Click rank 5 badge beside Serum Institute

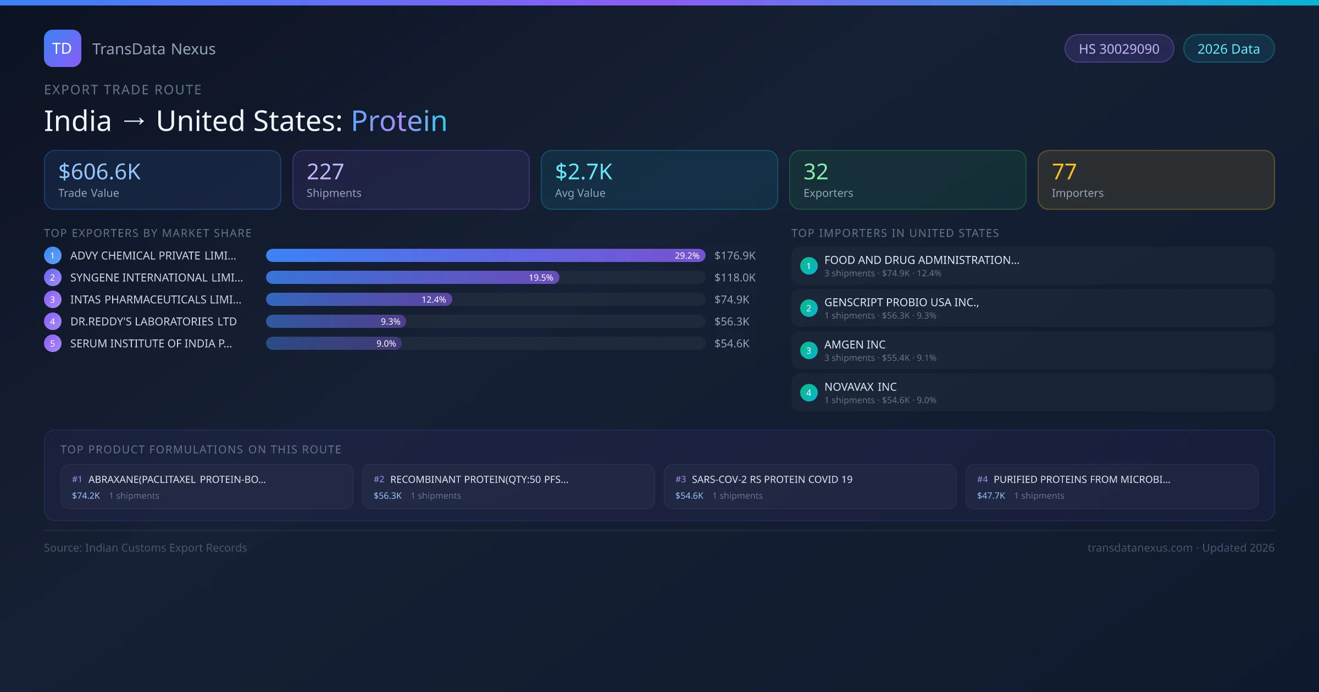53,343
